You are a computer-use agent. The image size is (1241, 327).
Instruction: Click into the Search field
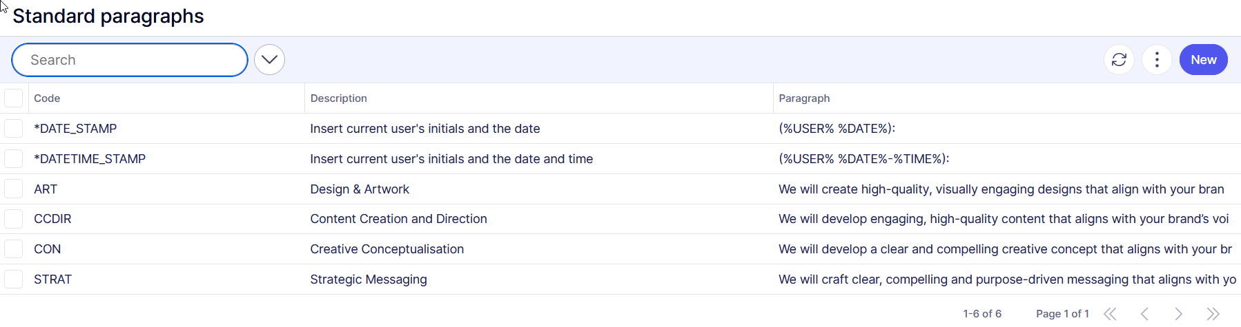(130, 60)
